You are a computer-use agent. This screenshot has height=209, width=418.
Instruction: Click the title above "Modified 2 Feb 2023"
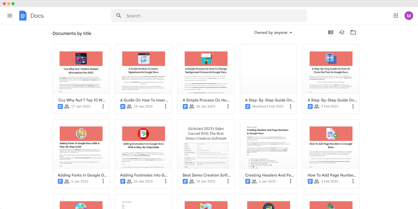(270, 100)
